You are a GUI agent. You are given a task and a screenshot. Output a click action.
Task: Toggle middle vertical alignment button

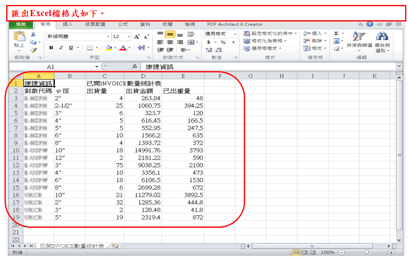point(170,34)
